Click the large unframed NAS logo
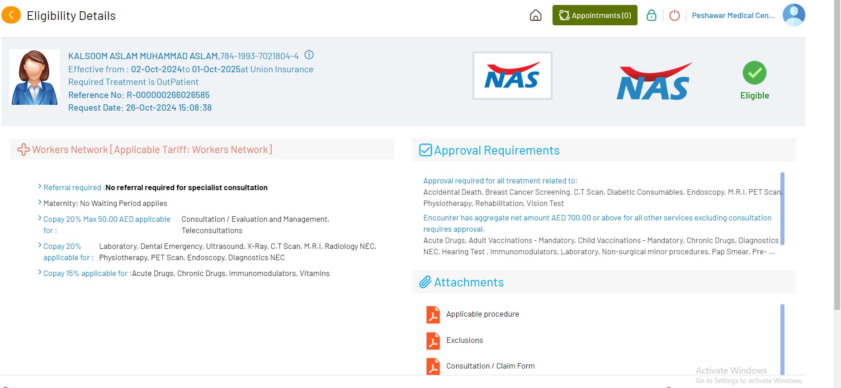The image size is (841, 388). (x=654, y=81)
